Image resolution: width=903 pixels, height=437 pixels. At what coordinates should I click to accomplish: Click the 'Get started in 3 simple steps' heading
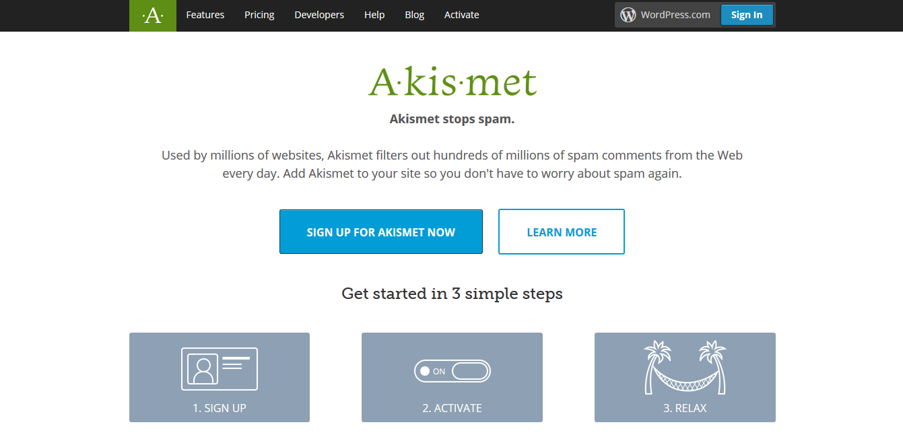click(452, 294)
